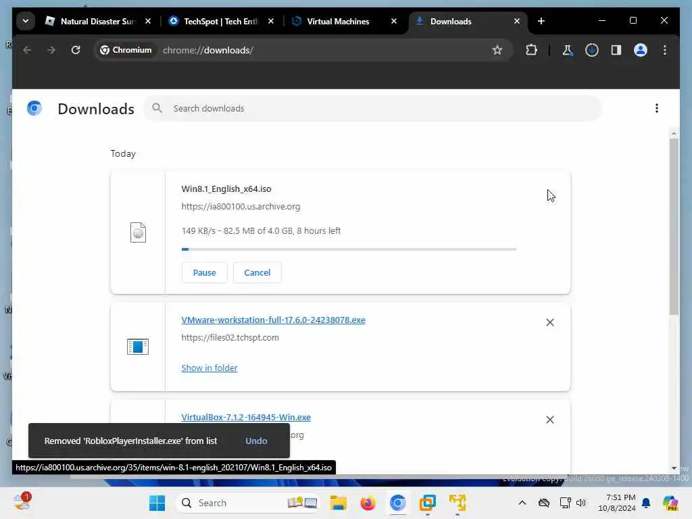Screen dimensions: 692x519
Task: Open the yellow taskbar app icon
Action: click(x=458, y=503)
